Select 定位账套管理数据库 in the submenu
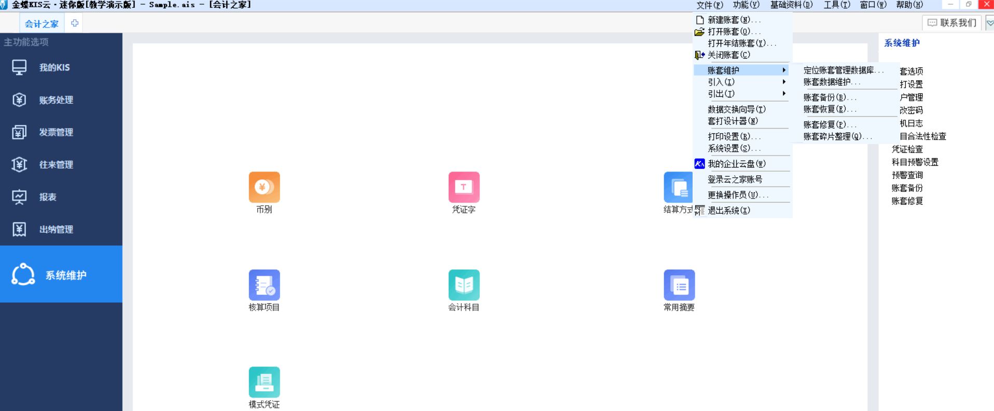The height and width of the screenshot is (411, 994). click(843, 70)
